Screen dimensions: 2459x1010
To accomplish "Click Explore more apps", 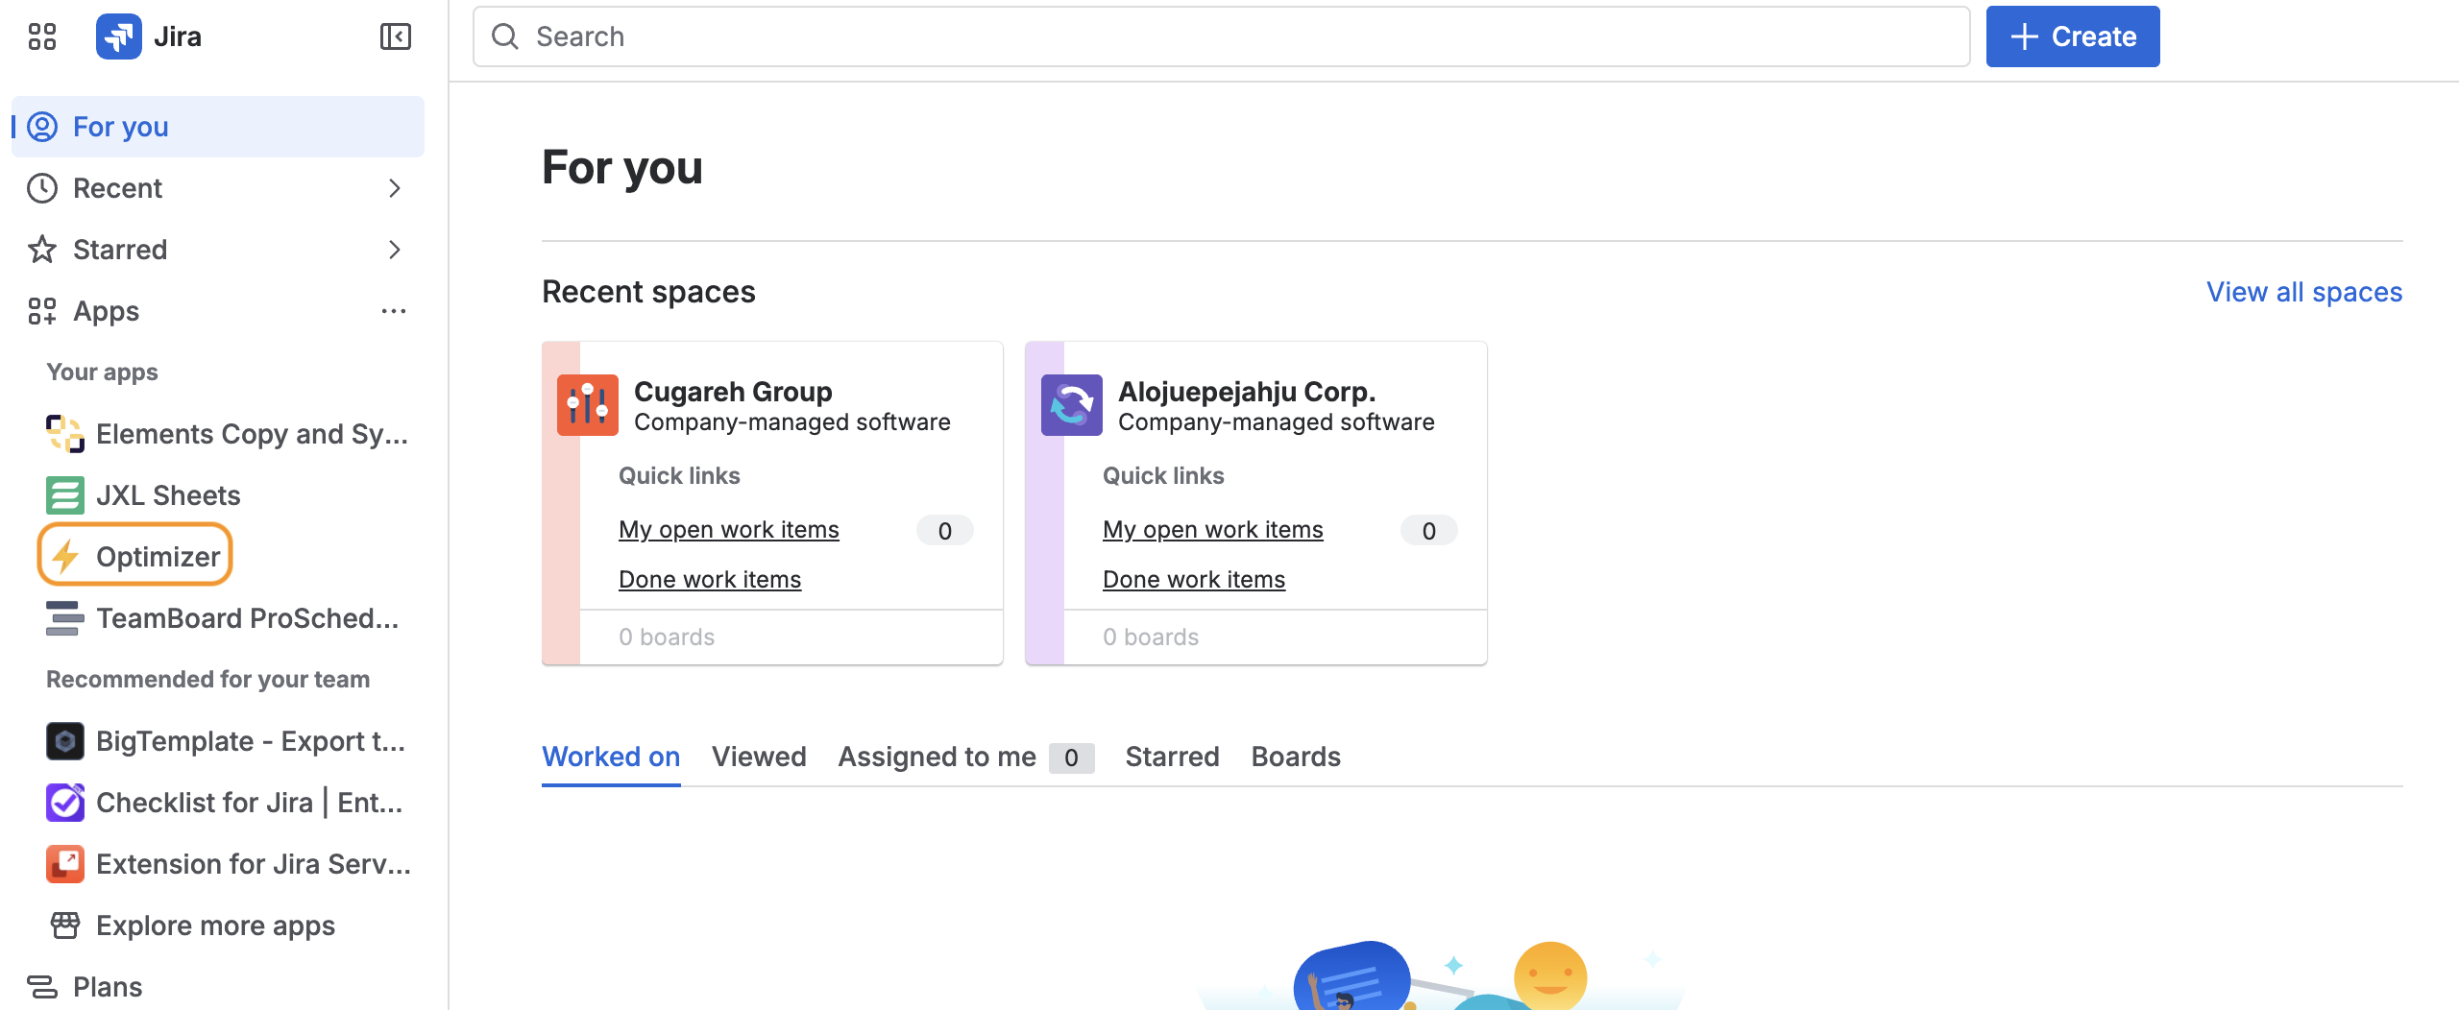I will point(215,926).
